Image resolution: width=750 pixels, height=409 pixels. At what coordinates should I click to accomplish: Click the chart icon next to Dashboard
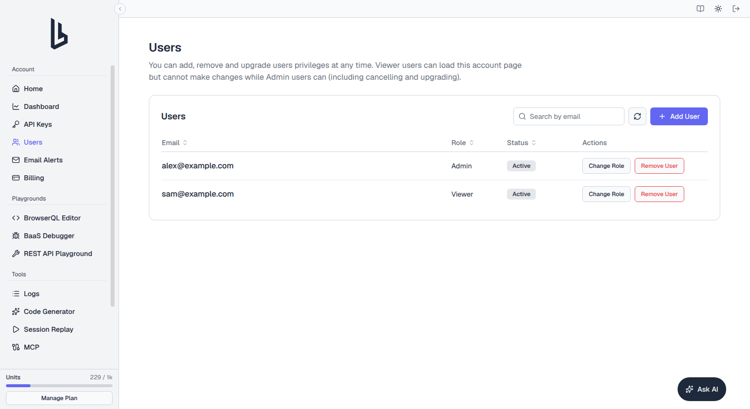pyautogui.click(x=16, y=106)
